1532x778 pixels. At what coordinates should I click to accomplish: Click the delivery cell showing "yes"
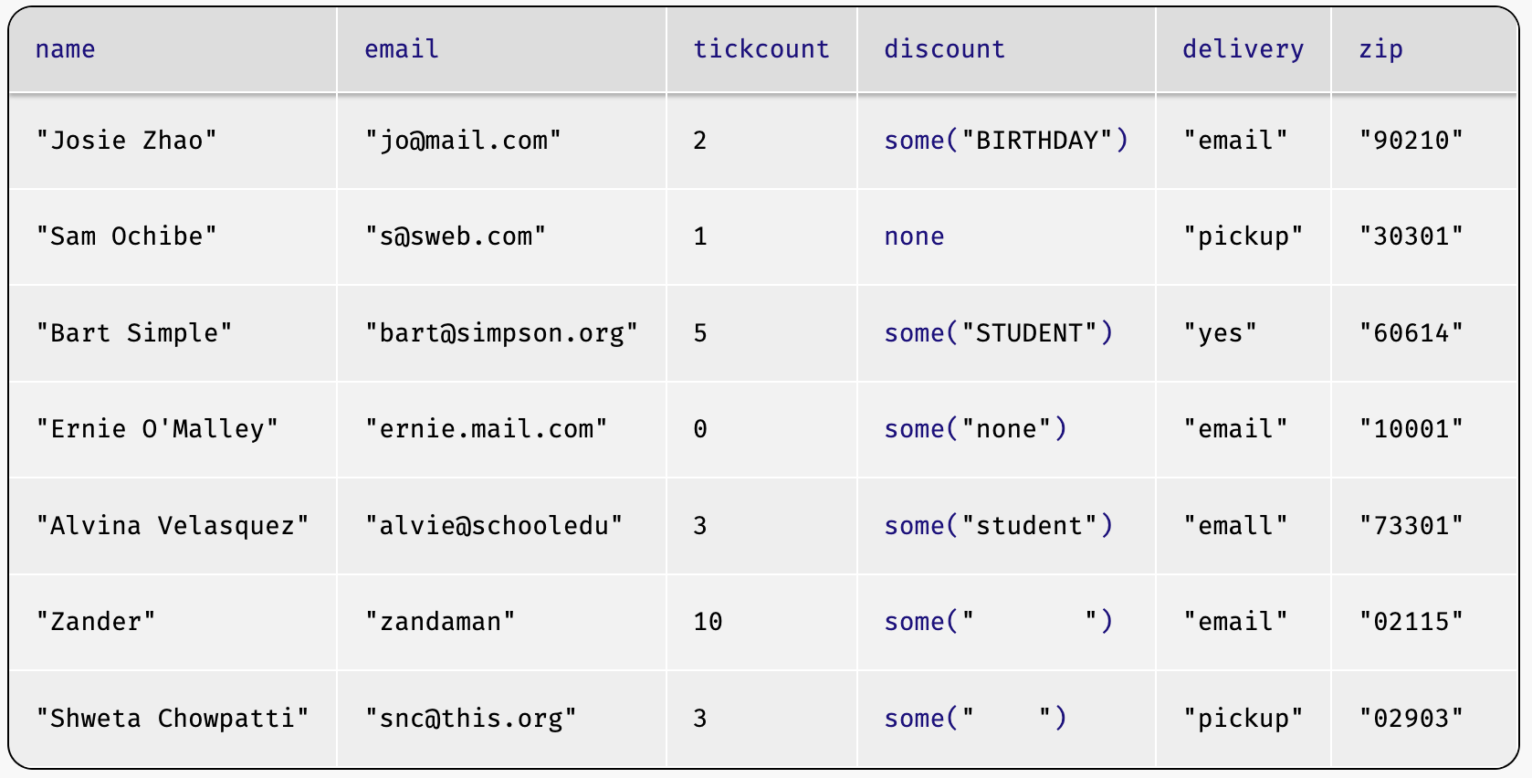tap(1220, 333)
